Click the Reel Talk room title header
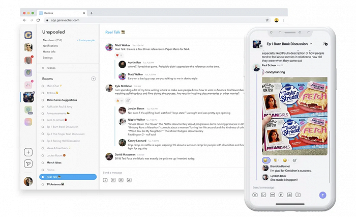356x217 pixels. pos(115,32)
